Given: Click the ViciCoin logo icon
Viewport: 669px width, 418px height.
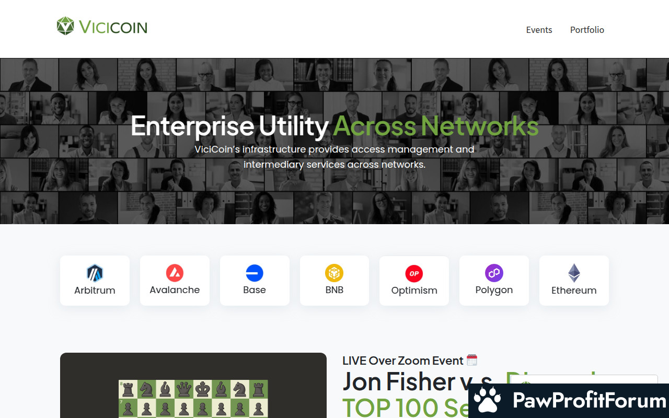Looking at the screenshot, I should (x=65, y=26).
